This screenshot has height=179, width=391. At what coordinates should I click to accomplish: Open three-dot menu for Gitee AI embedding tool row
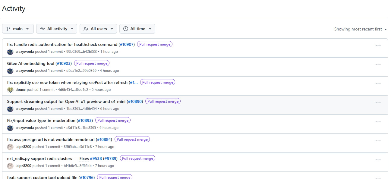(378, 65)
